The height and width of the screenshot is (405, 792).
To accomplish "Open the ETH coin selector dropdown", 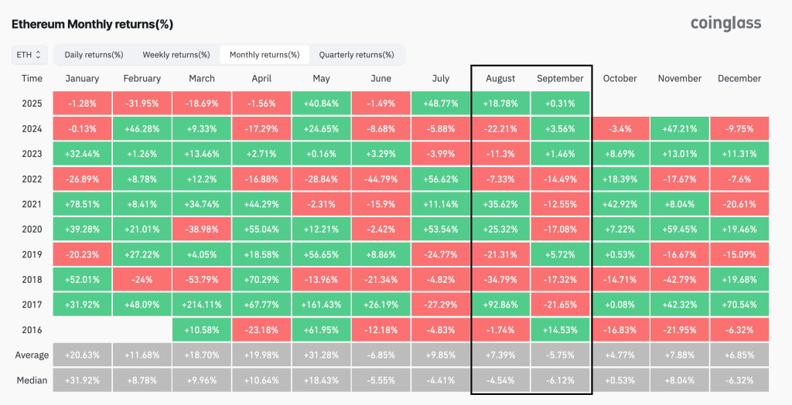I will (x=30, y=55).
